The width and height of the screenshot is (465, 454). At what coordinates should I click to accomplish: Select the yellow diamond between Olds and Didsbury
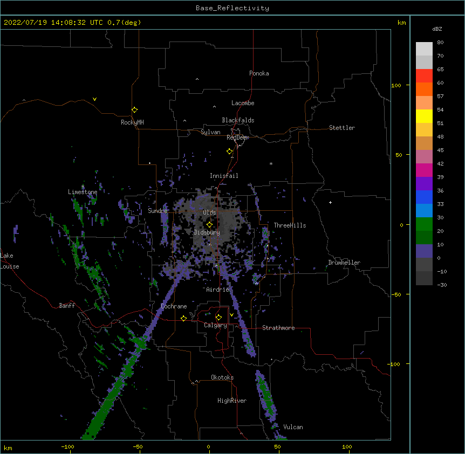pos(209,225)
